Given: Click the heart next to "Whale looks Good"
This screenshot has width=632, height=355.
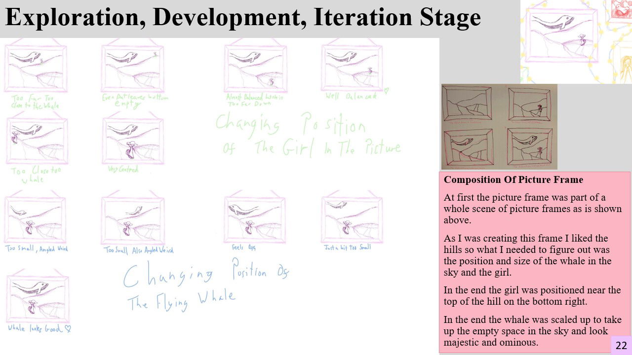Looking at the screenshot, I should point(68,329).
